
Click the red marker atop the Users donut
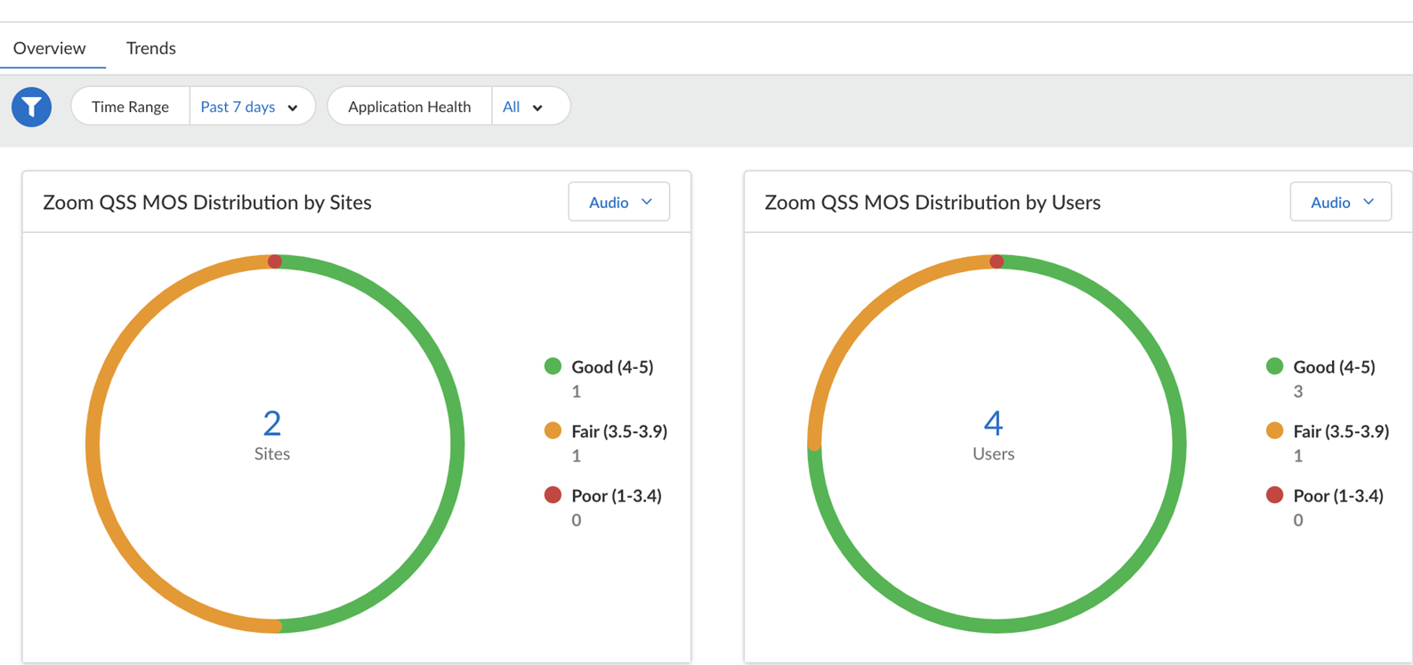pyautogui.click(x=997, y=261)
